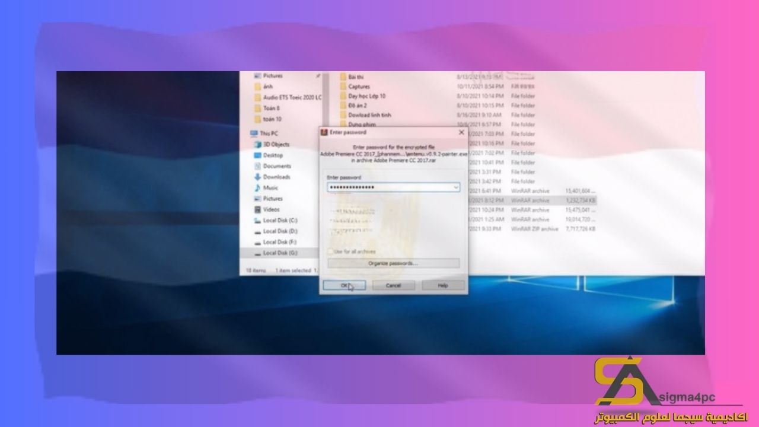Viewport: 759px width, 427px height.
Task: Select This PC in the navigation pane
Action: [268, 133]
